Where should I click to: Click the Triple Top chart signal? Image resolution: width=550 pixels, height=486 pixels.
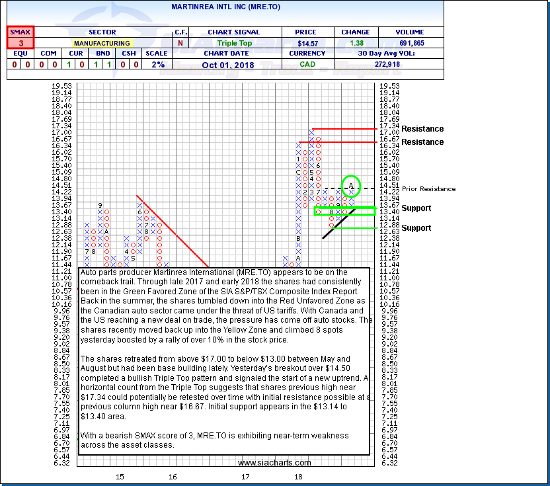pyautogui.click(x=233, y=42)
